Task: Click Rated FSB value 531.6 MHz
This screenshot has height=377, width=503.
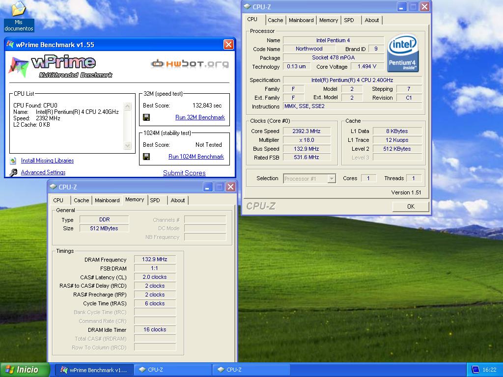Action: tap(307, 158)
